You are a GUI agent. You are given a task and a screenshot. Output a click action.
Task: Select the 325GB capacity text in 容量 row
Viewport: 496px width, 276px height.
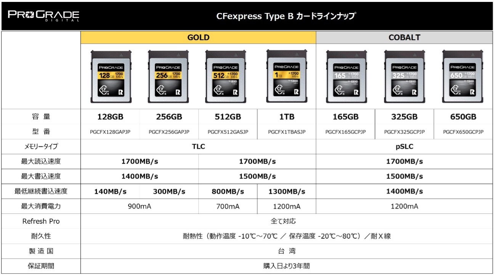click(405, 117)
